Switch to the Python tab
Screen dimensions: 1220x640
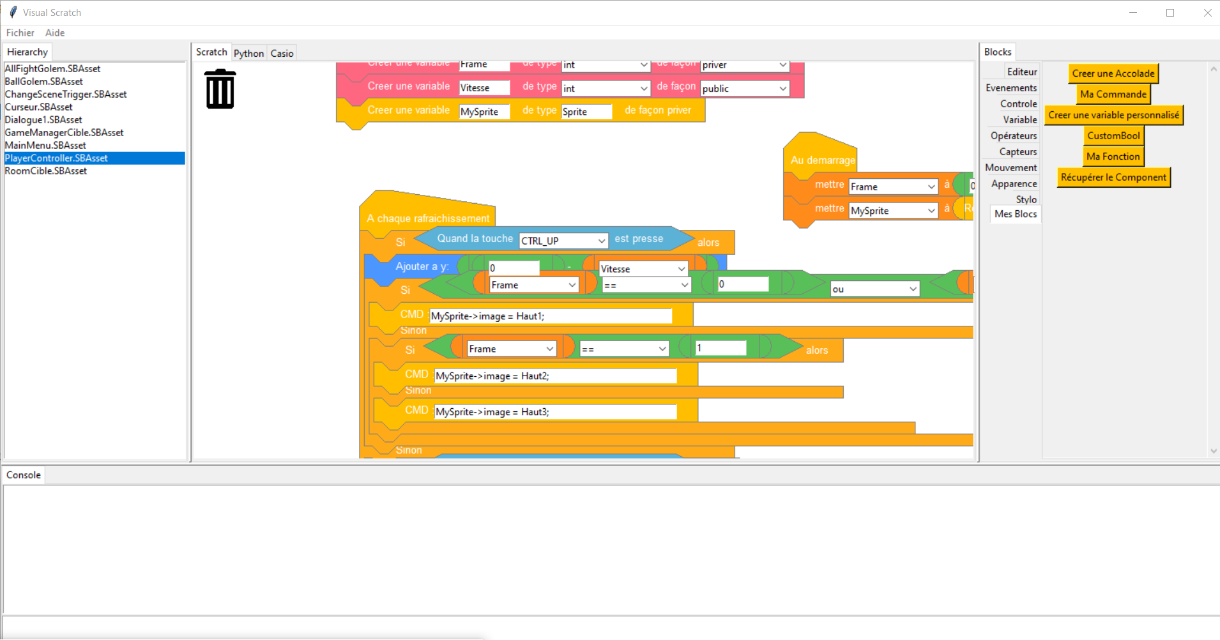248,54
